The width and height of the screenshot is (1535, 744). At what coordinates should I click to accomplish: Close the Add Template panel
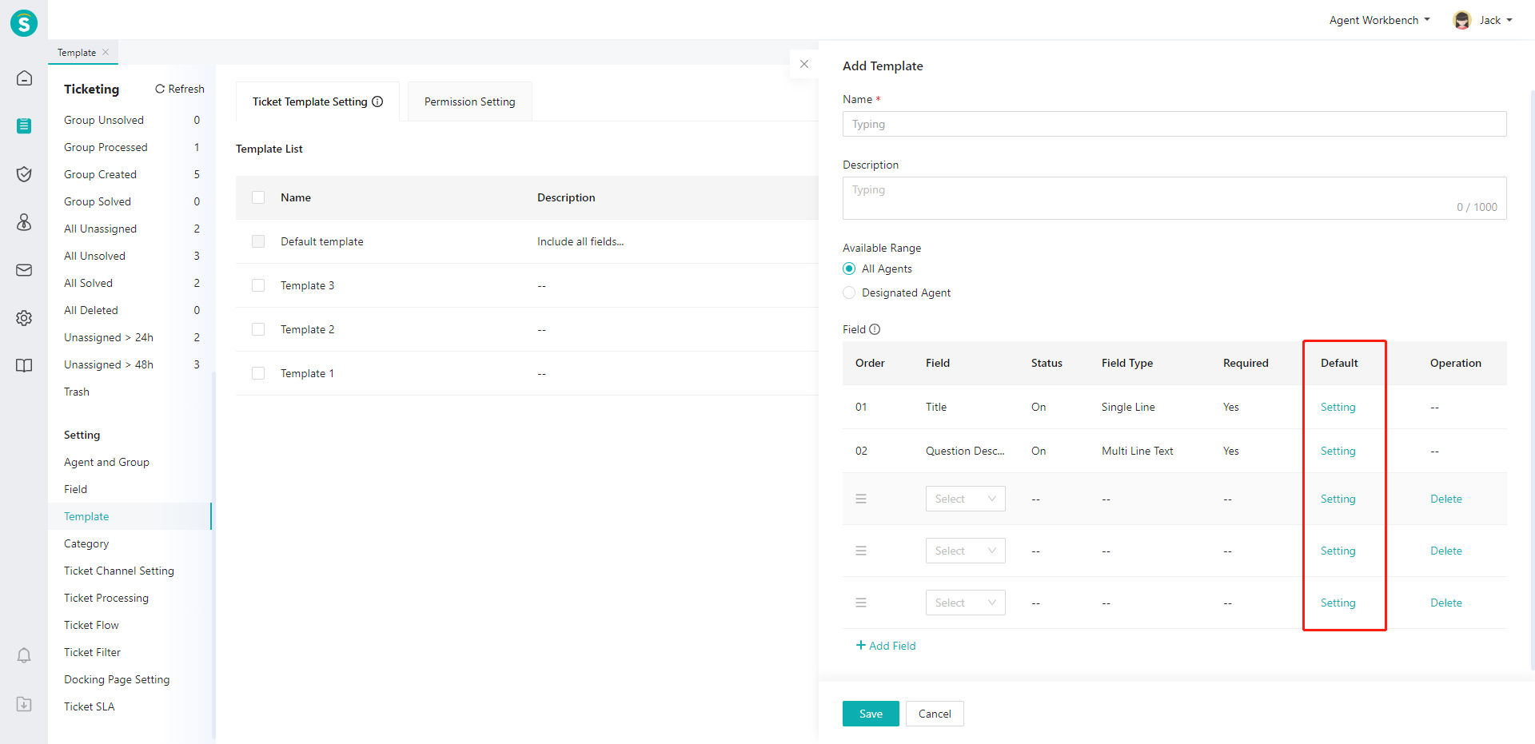coord(804,64)
